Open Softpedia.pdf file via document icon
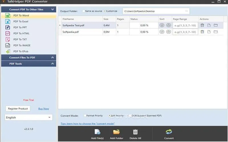 pyautogui.click(x=209, y=32)
